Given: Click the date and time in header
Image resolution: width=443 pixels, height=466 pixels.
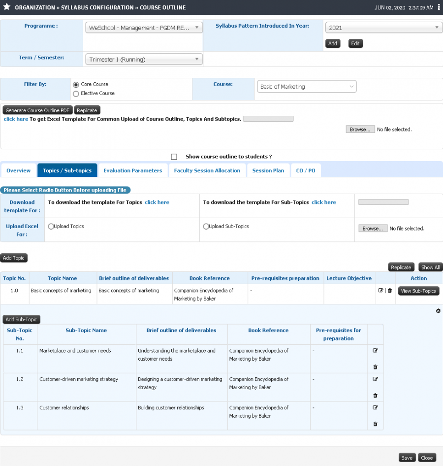Looking at the screenshot, I should pos(404,7).
